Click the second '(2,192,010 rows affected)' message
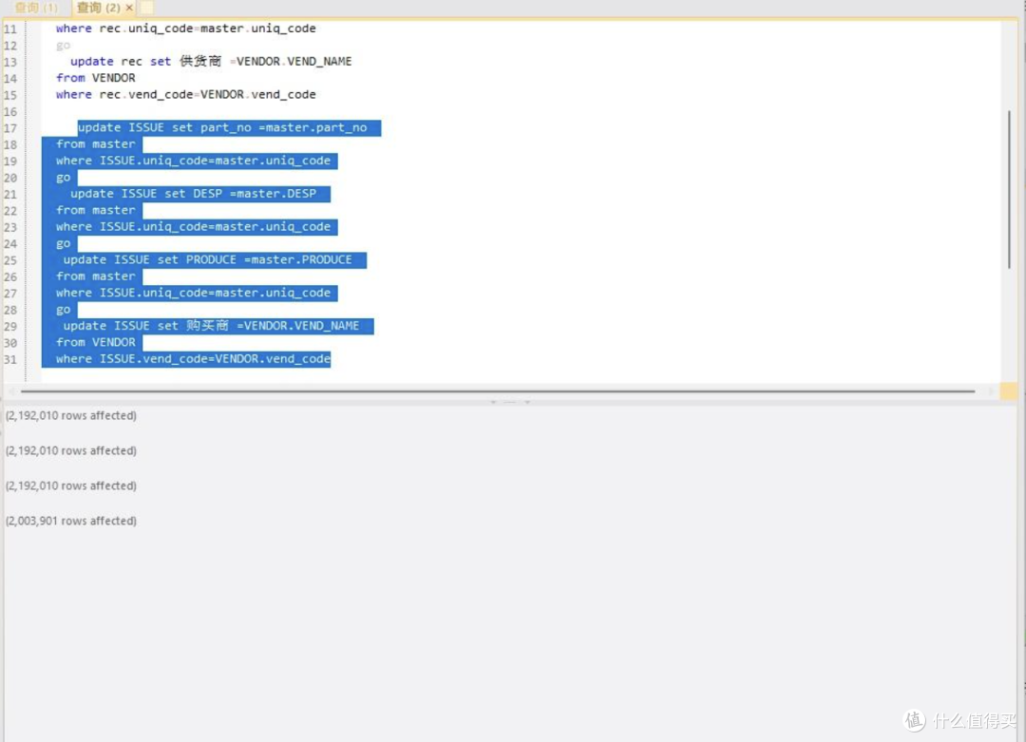Image resolution: width=1026 pixels, height=742 pixels. pyautogui.click(x=70, y=451)
